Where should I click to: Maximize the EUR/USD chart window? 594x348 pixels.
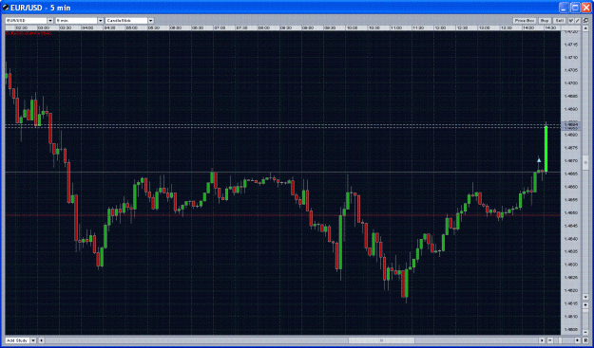pyautogui.click(x=575, y=8)
